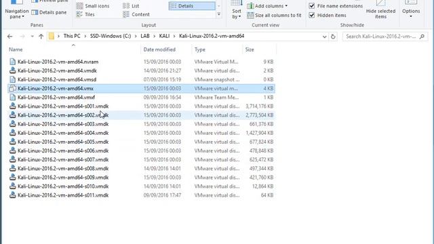434x244 pixels.
Task: Click file name Kali-Linux-2016.2-vm-amd64.nvram
Action: pyautogui.click(x=58, y=62)
